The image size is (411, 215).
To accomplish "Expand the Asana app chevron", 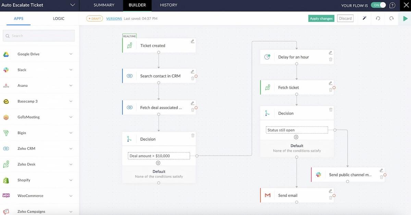I will pos(71,85).
